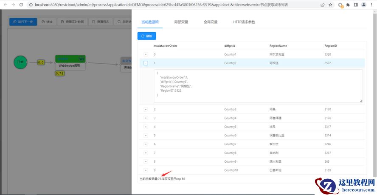This screenshot has height=195, width=377.
Task: Click the browser back arrow
Action: [x=4, y=5]
